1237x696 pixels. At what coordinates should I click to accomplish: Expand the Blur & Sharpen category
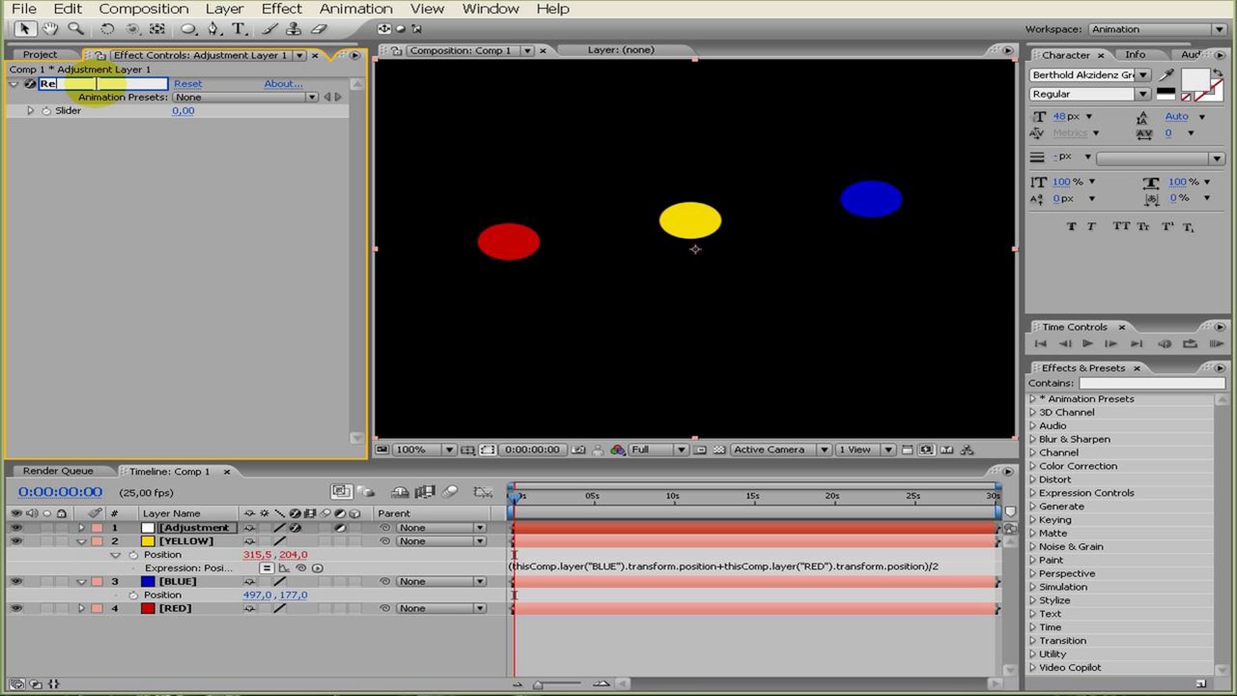1033,439
